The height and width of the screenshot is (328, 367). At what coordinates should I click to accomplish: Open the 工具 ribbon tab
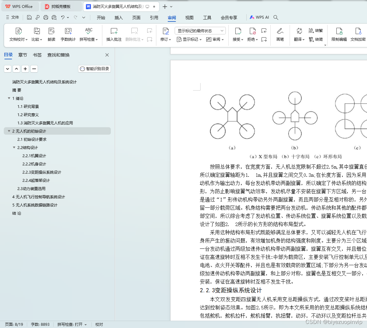207,18
